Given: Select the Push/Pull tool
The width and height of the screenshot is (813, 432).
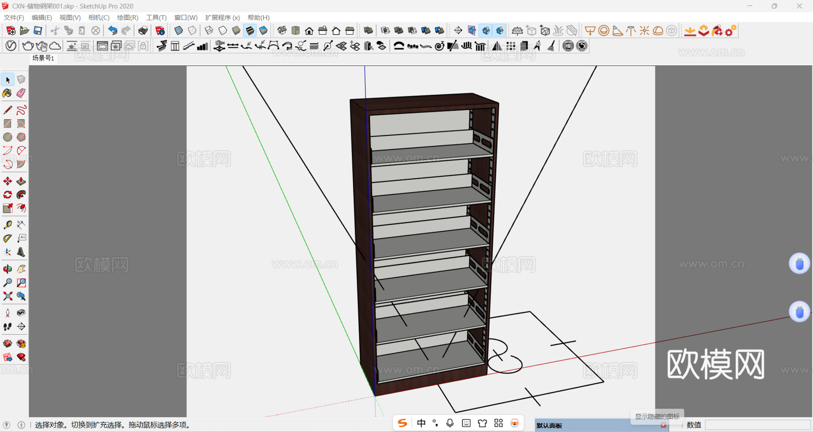Looking at the screenshot, I should click(21, 181).
